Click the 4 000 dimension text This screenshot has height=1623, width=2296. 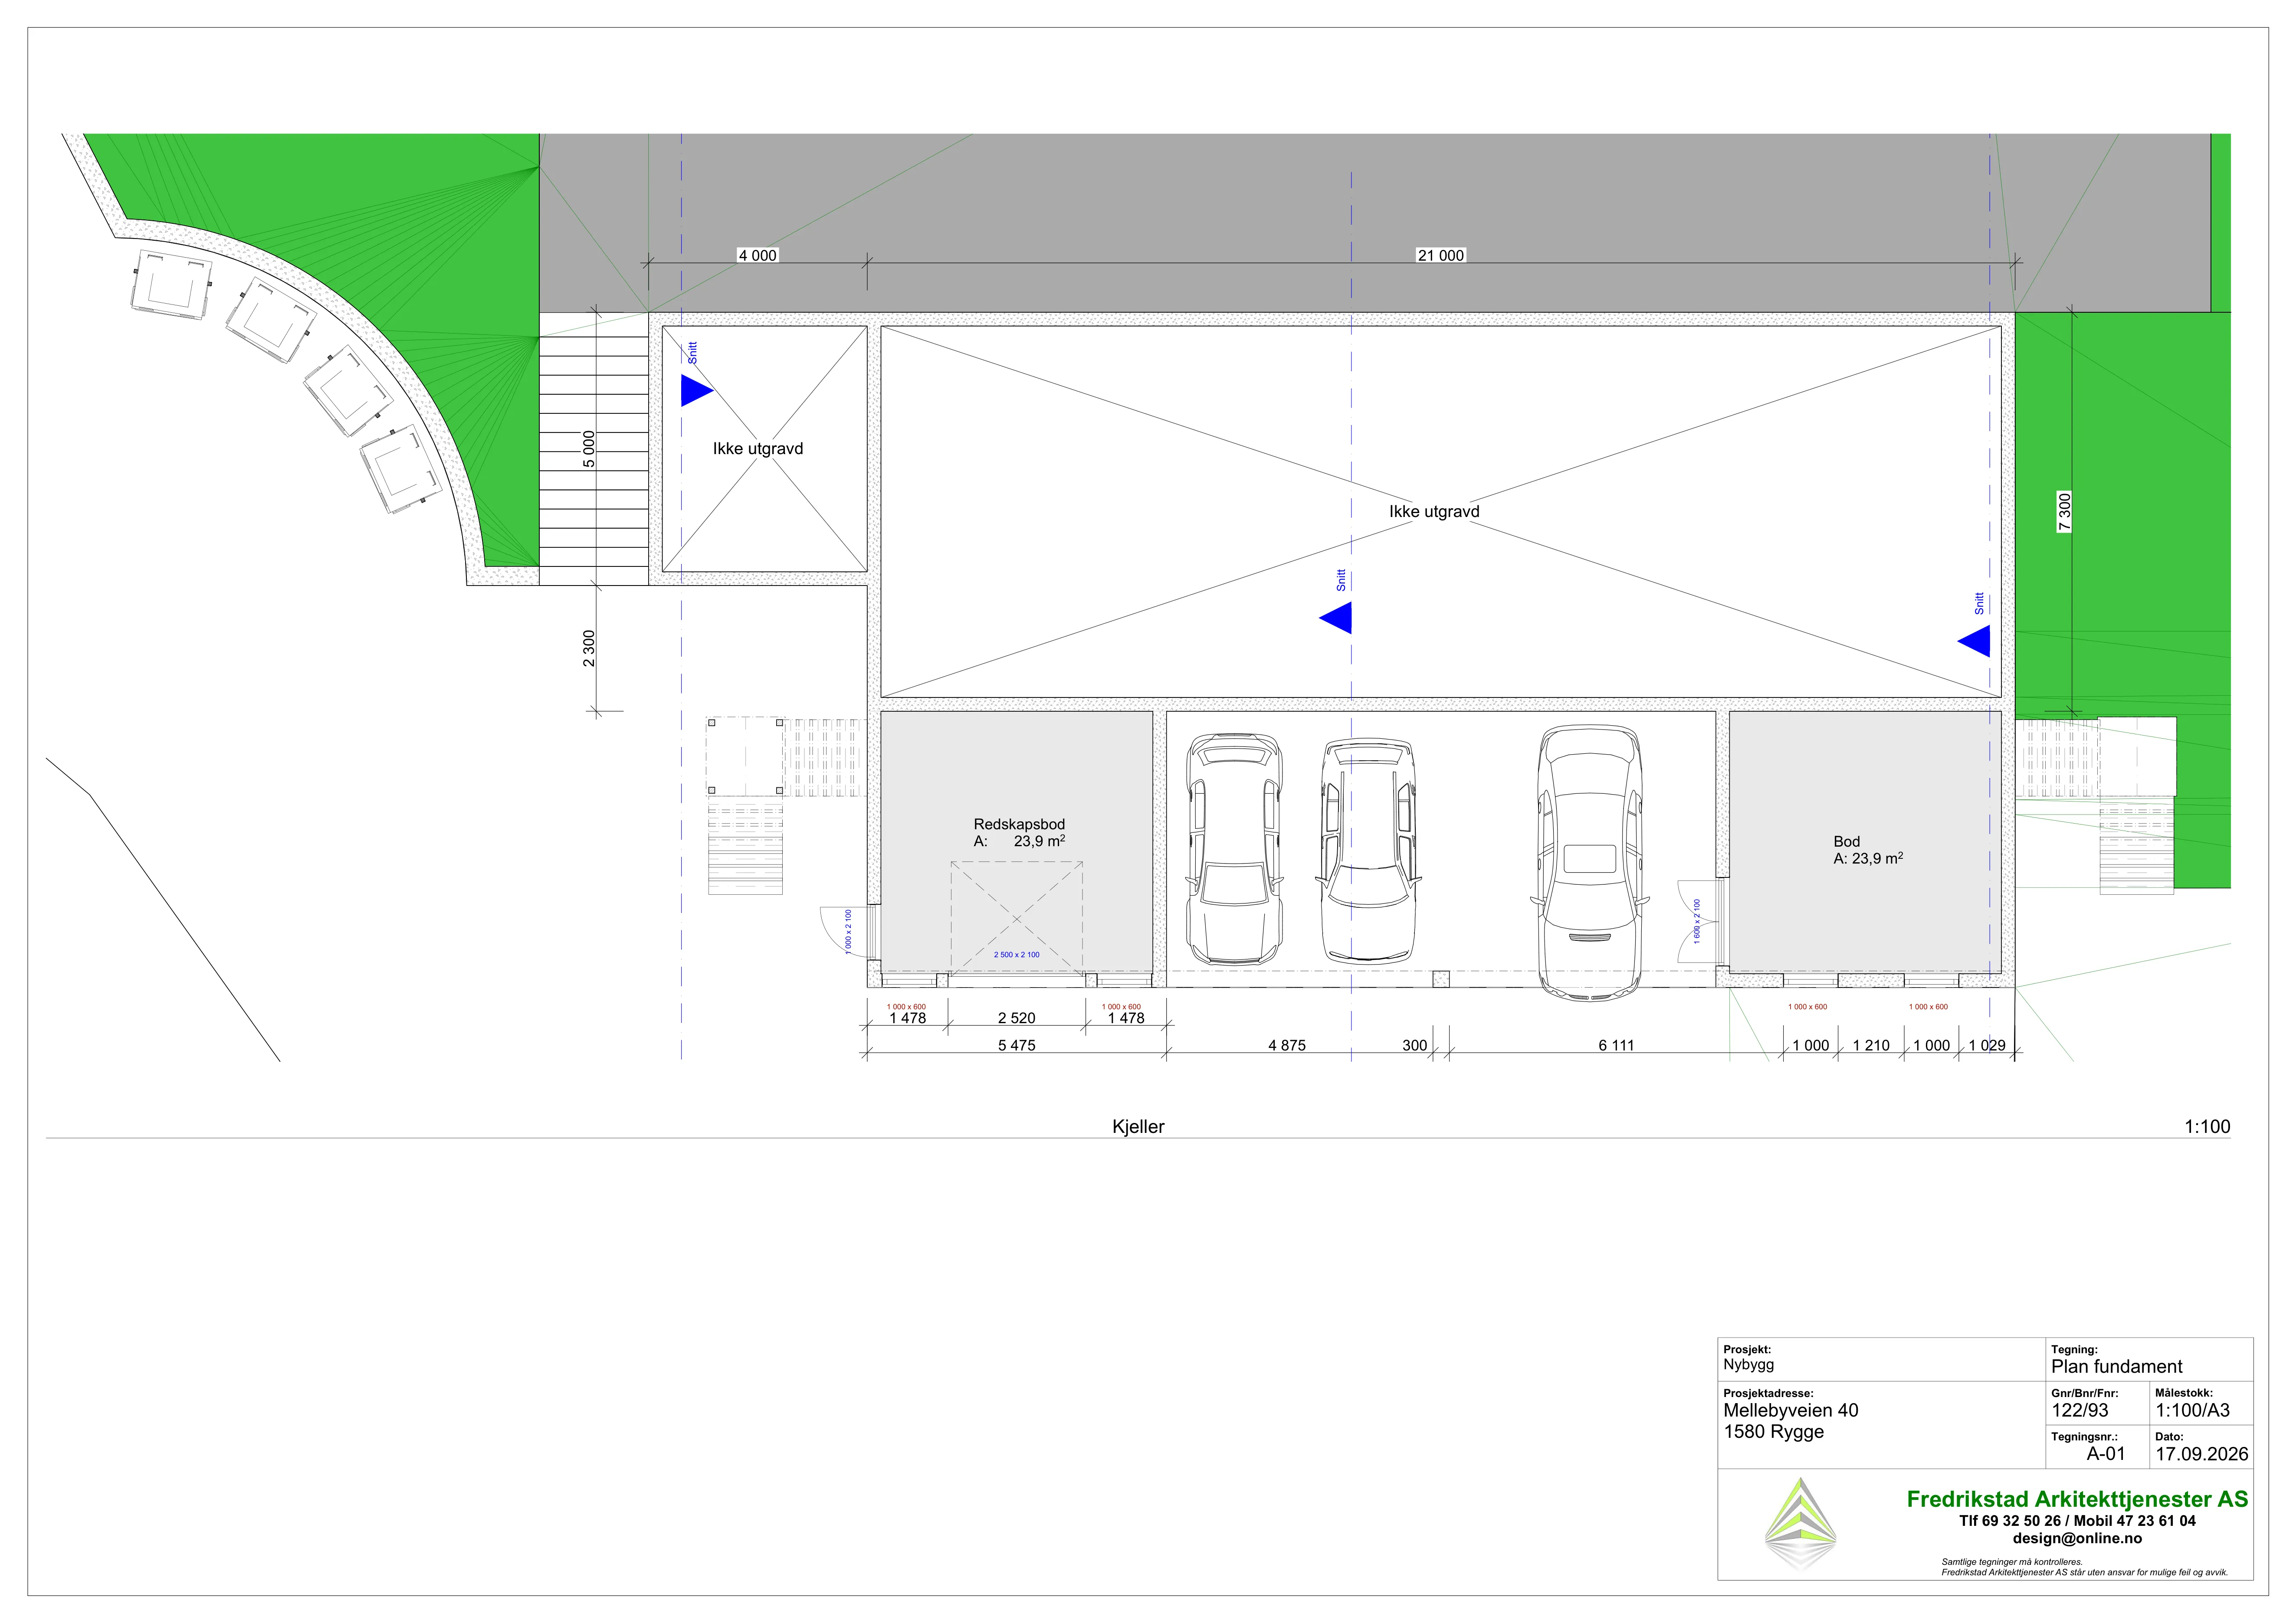pos(757,256)
